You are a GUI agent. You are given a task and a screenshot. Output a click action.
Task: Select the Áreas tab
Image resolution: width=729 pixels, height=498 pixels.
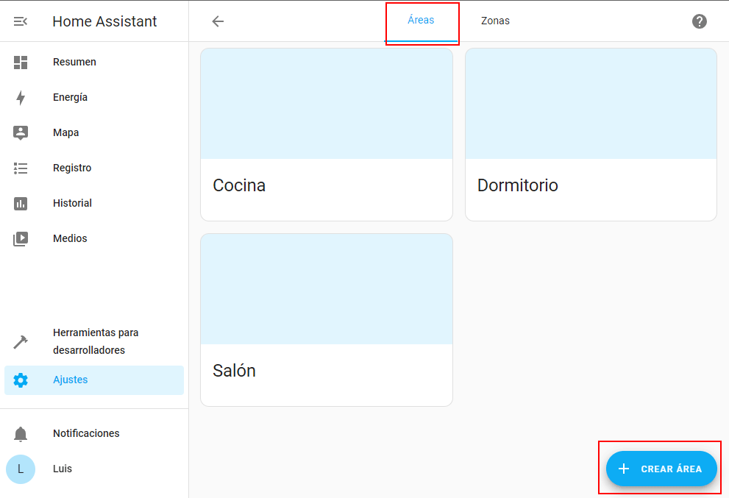tap(422, 21)
